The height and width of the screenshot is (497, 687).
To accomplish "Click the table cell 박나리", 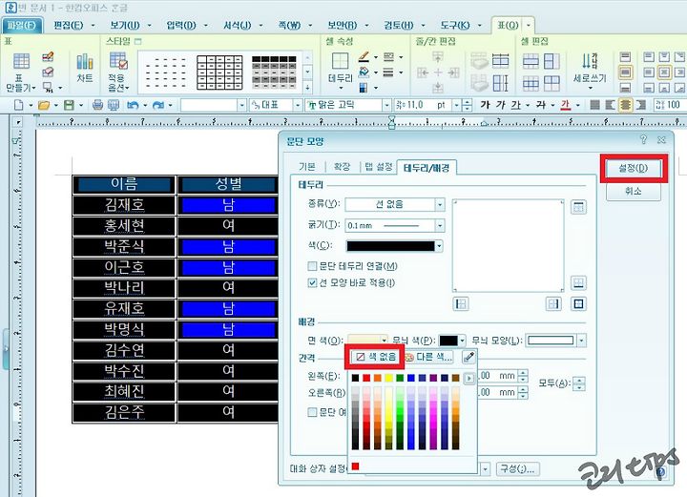I will tap(124, 288).
